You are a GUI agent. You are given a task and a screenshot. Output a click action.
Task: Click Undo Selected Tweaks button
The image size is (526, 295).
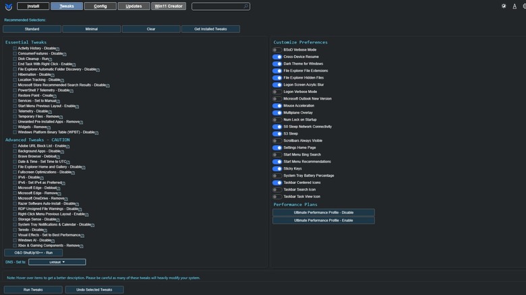point(94,290)
